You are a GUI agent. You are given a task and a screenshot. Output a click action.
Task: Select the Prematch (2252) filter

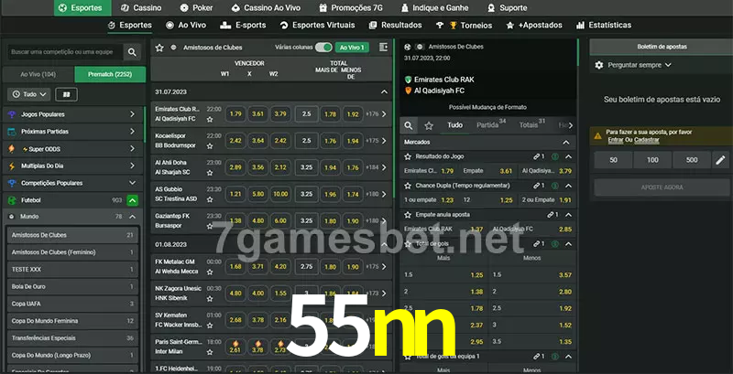coord(109,74)
